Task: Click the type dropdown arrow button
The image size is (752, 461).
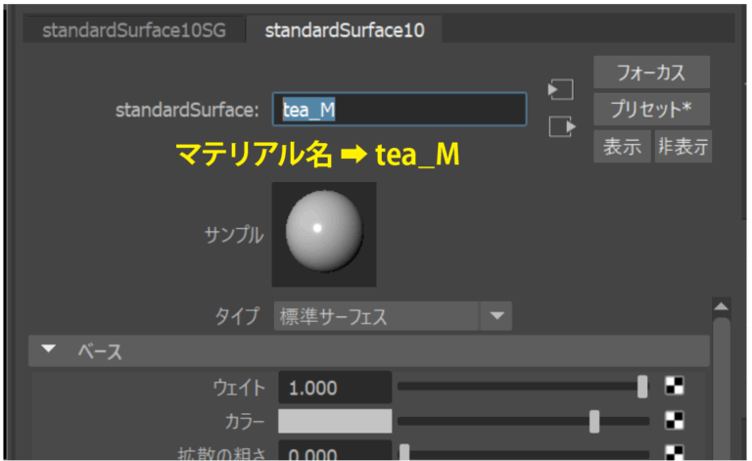Action: click(x=497, y=316)
